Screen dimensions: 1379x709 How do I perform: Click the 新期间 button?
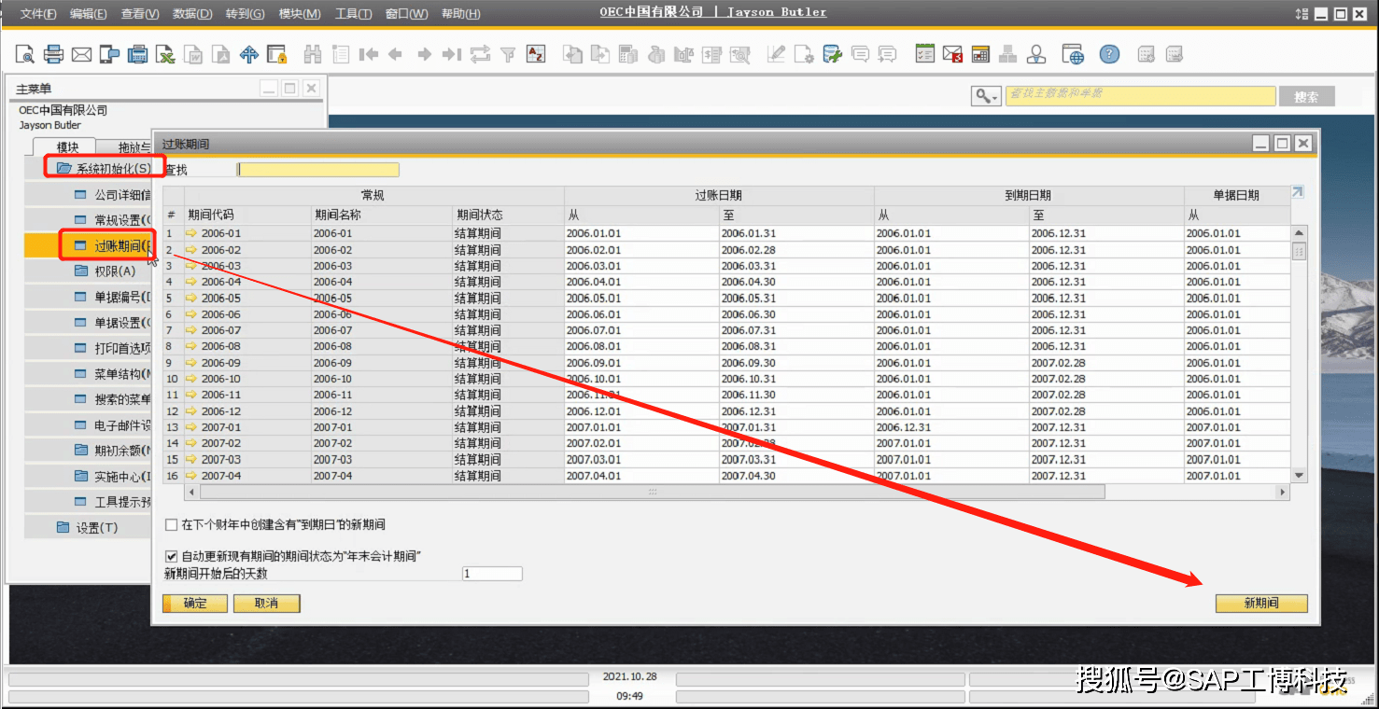click(x=1261, y=604)
